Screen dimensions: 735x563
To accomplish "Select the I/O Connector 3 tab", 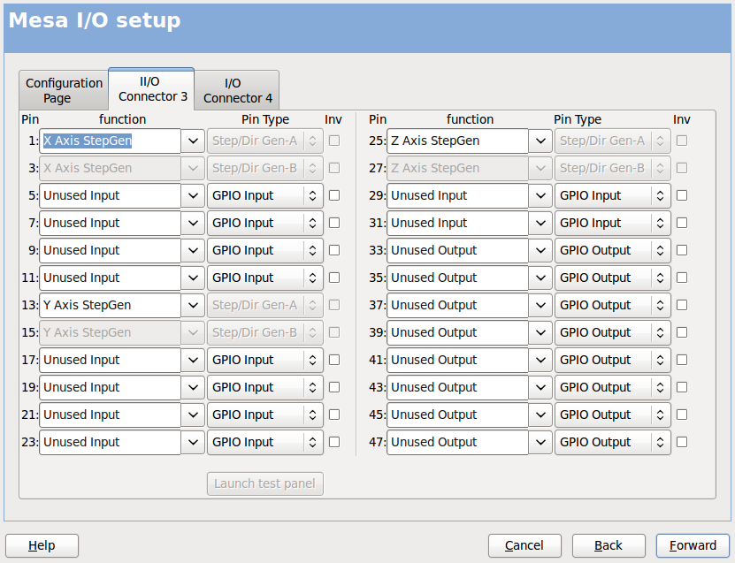I will click(x=151, y=88).
